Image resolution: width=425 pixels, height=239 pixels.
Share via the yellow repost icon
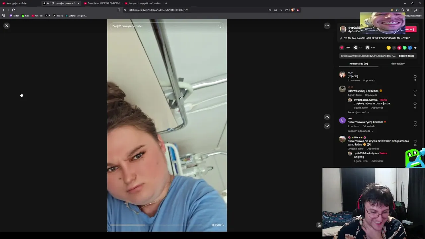pyautogui.click(x=389, y=48)
